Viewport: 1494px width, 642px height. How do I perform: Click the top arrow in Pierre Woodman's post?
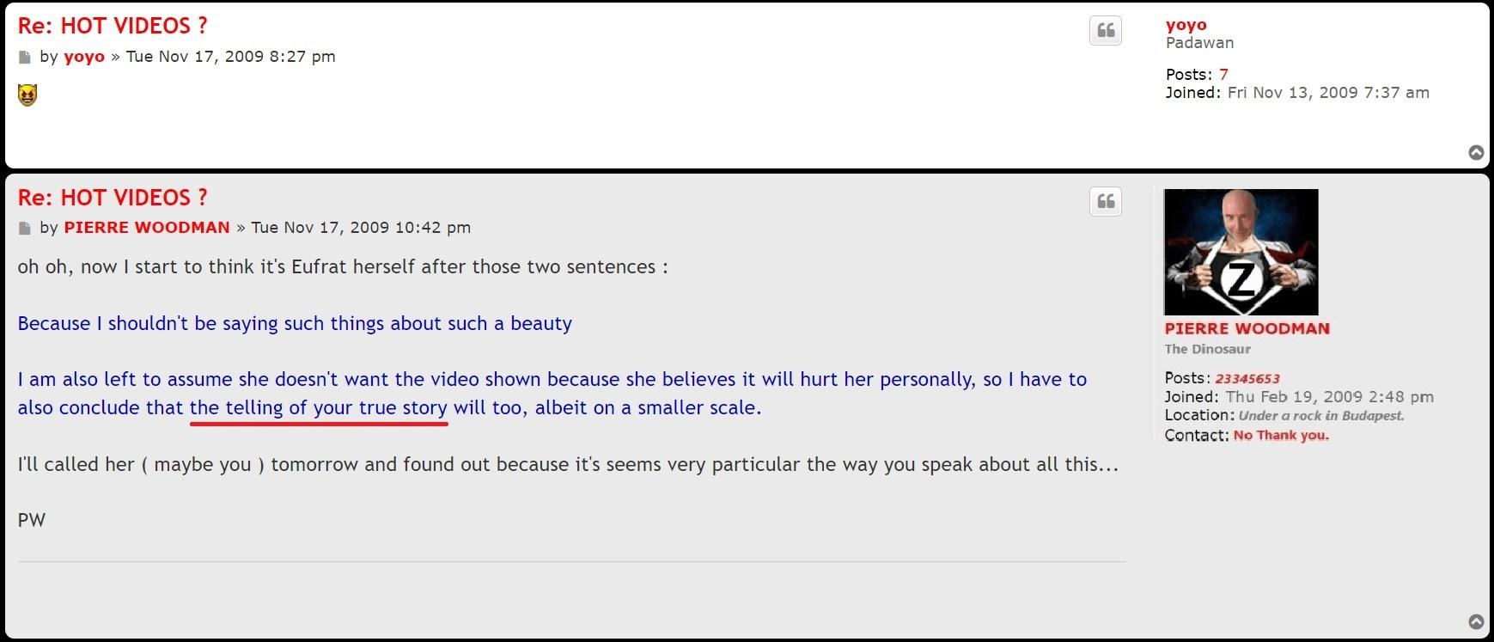click(1476, 621)
